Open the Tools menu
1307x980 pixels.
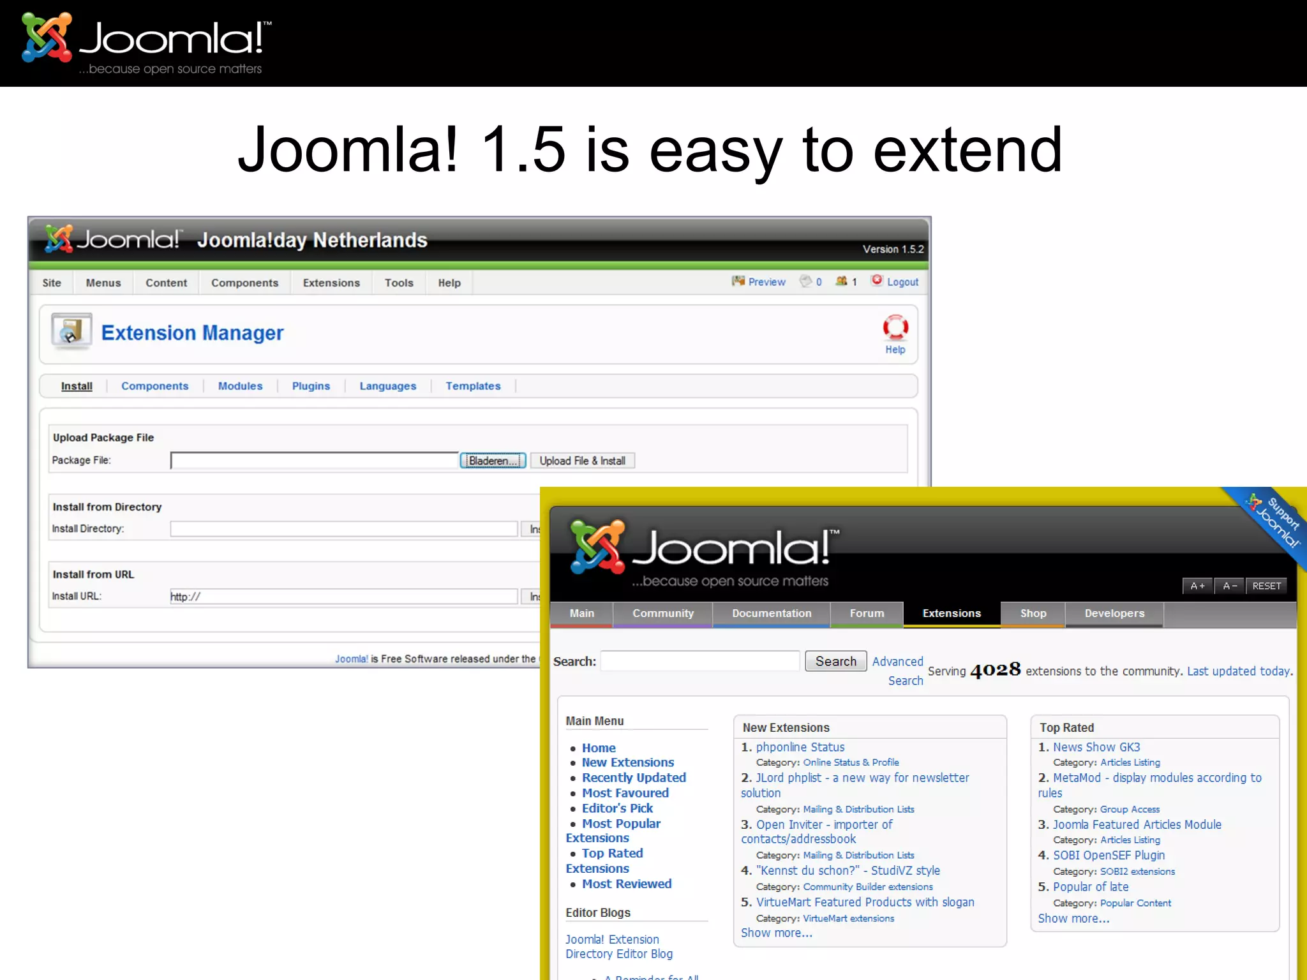pyautogui.click(x=399, y=283)
